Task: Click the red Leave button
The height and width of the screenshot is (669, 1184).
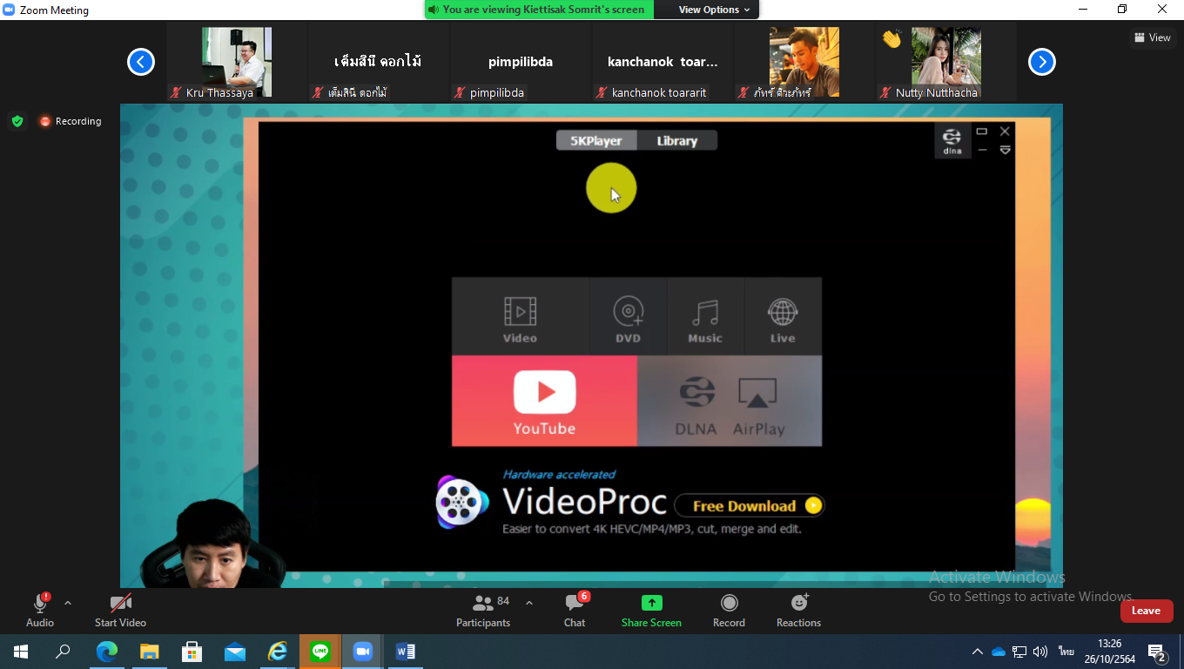Action: pyautogui.click(x=1146, y=611)
